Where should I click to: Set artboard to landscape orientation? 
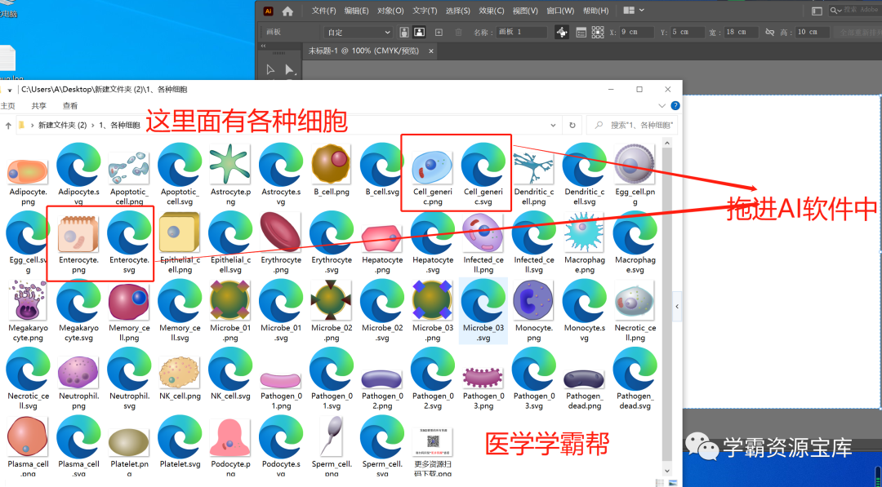coord(418,32)
